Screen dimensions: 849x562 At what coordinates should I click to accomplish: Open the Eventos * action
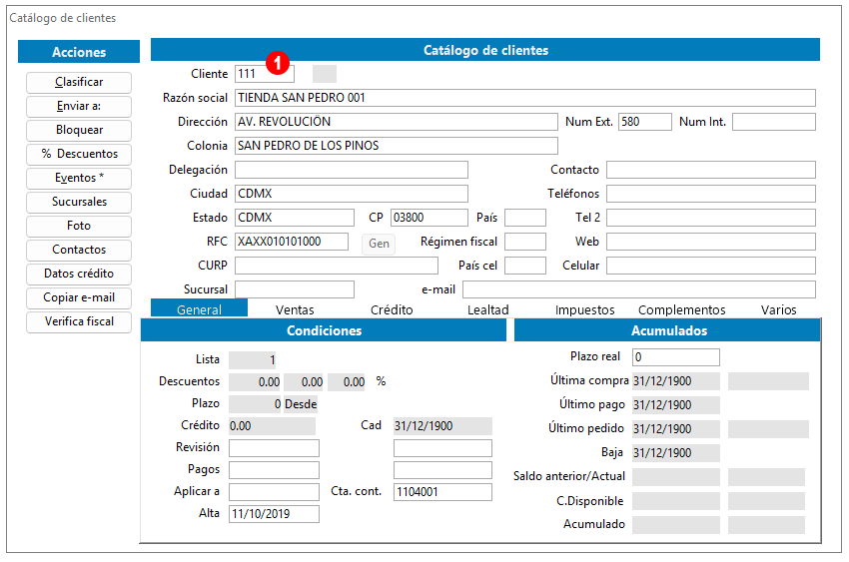coord(79,178)
